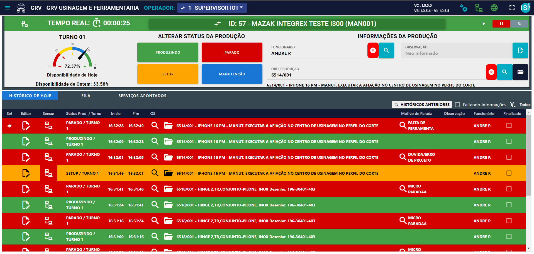Viewport: 534px width, 254px height.
Task: Sort by the Início column header
Action: tap(116, 114)
